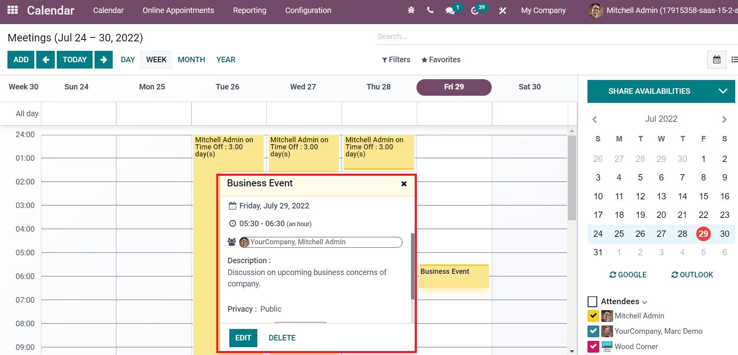Viewport: 738px width, 355px height.
Task: Click the Add meeting button
Action: pyautogui.click(x=21, y=59)
